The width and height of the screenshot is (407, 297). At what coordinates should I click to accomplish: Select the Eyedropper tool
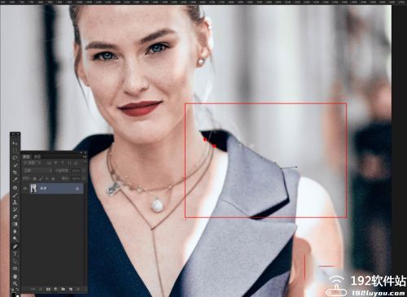tap(15, 179)
